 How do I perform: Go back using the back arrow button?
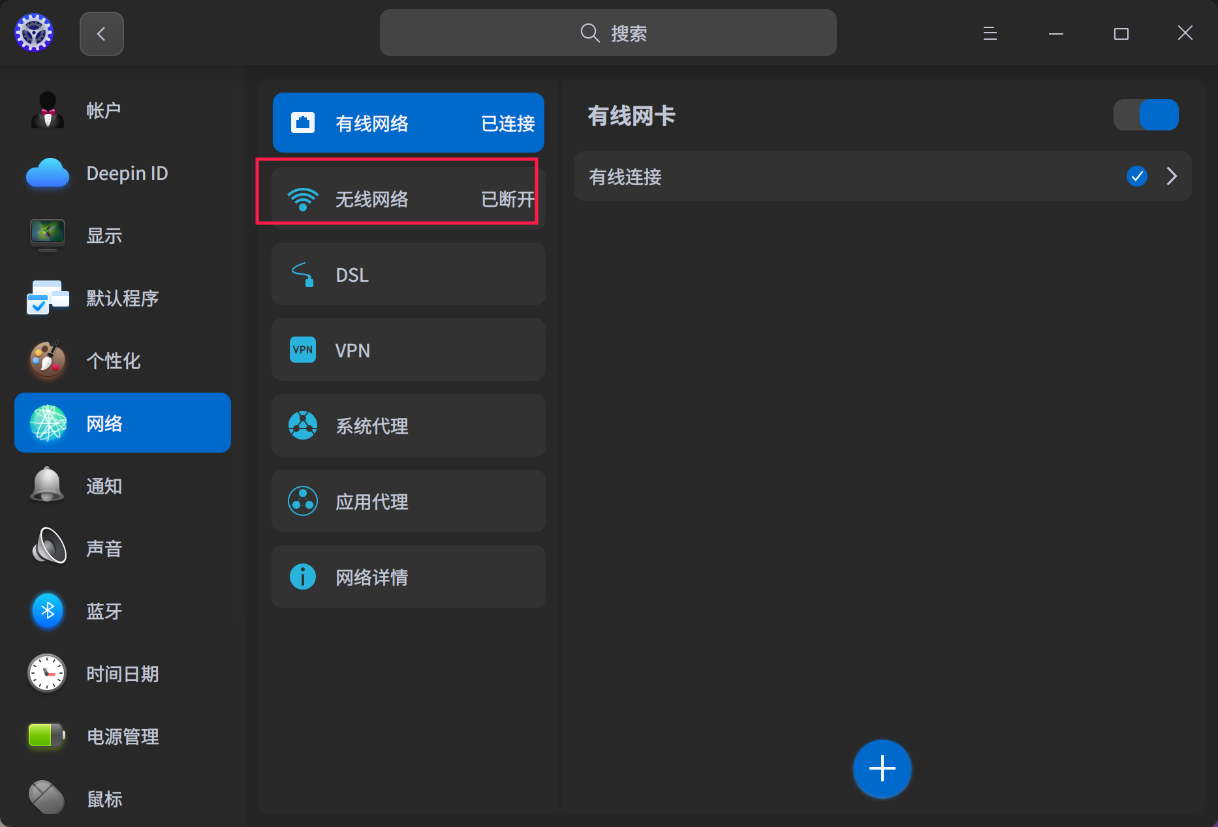(102, 33)
